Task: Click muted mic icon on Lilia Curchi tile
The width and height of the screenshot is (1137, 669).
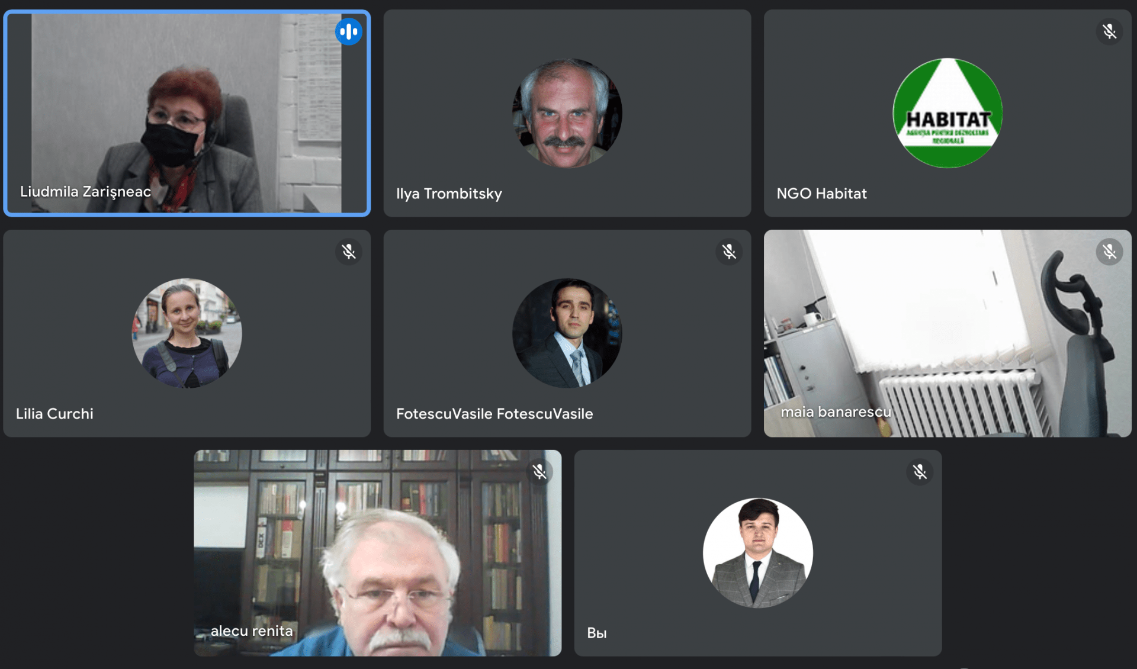Action: (x=349, y=252)
